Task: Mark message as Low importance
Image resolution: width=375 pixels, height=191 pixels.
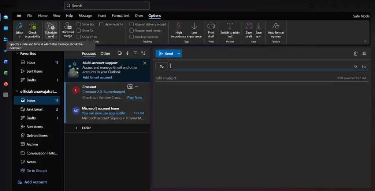Action: [x=194, y=30]
